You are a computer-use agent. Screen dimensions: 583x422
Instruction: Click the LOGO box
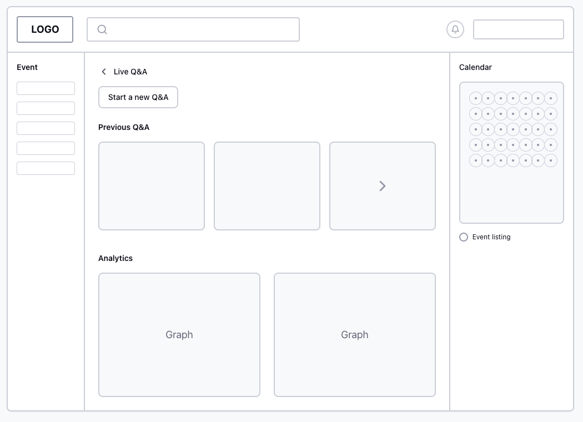[45, 29]
